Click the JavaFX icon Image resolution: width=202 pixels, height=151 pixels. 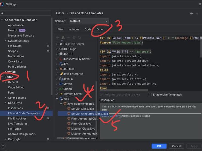61,79
